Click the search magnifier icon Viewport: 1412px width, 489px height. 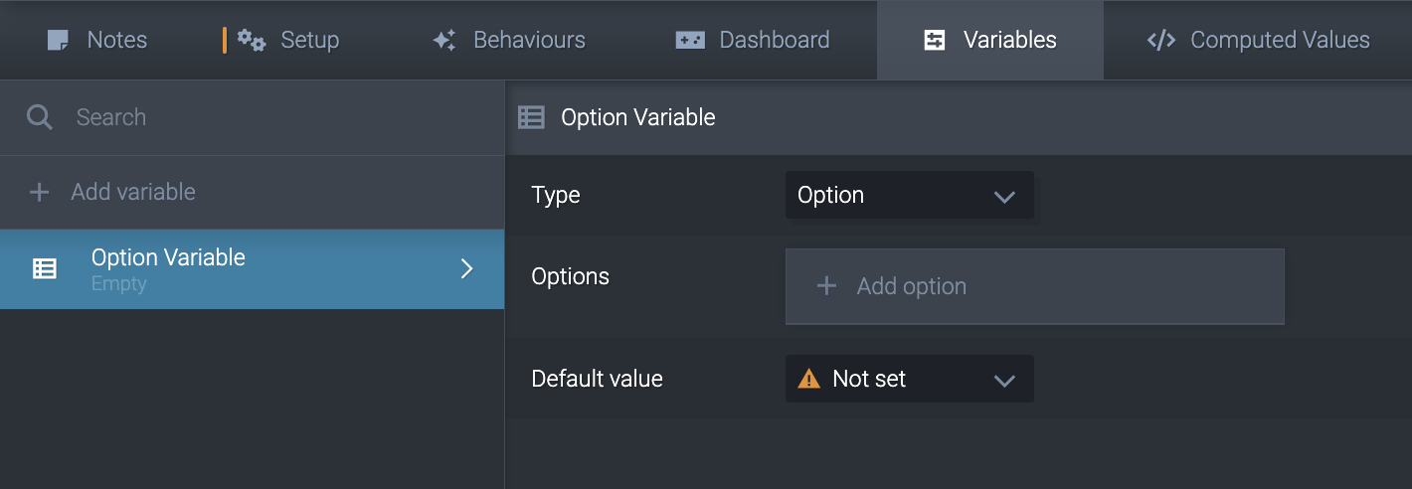[40, 117]
